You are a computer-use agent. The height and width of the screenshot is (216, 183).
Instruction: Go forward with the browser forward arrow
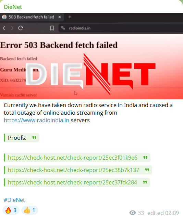tap(12, 28)
